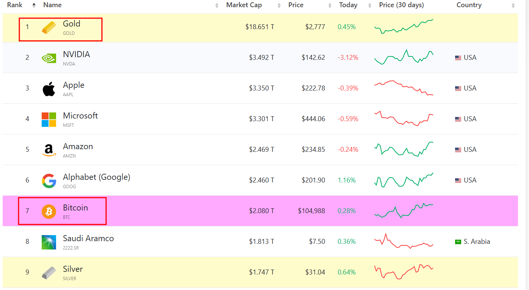Click Bitcoin's 30-day price chart
Screen dimensions: 529x290
(404, 210)
